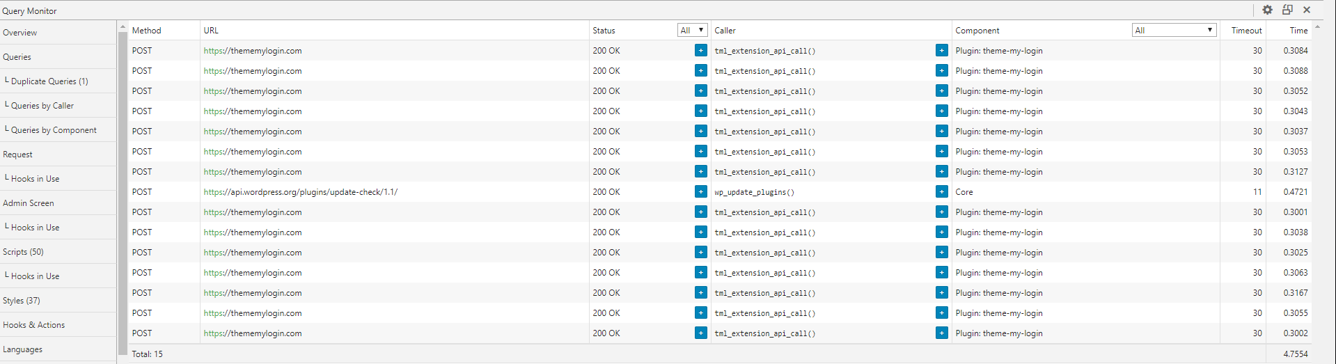Viewport: 1336px width, 364px height.
Task: Expand caller stack of the 0.3127 request
Action: [941, 171]
